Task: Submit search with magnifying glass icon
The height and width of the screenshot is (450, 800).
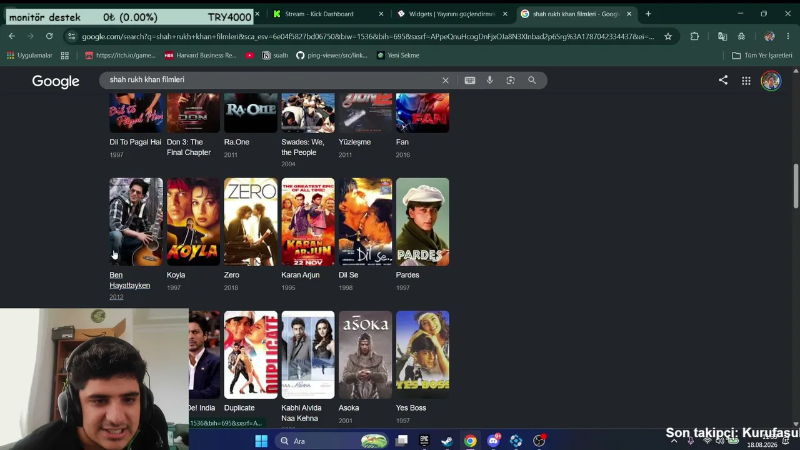Action: pos(532,80)
